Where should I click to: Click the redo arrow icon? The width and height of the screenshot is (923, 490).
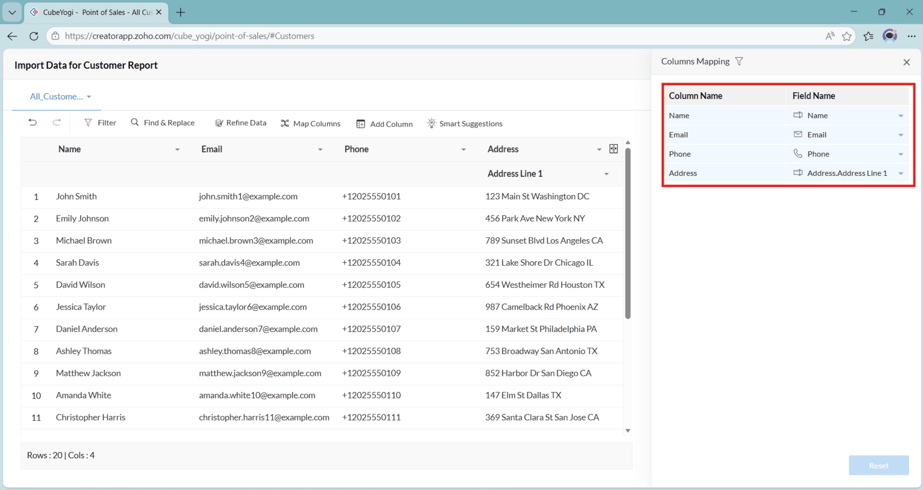pos(57,122)
